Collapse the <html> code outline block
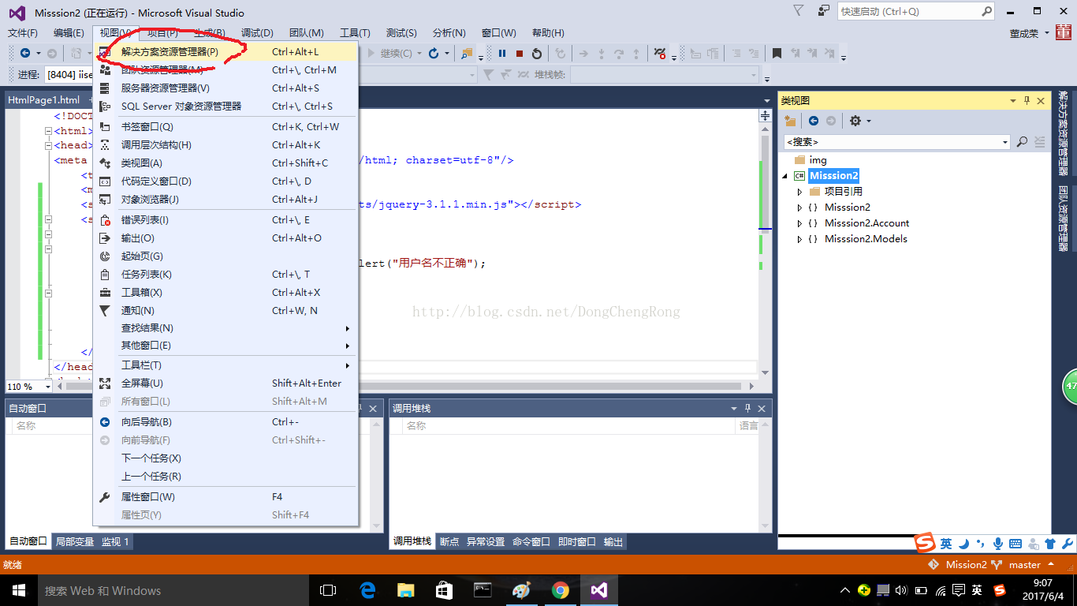 49,131
